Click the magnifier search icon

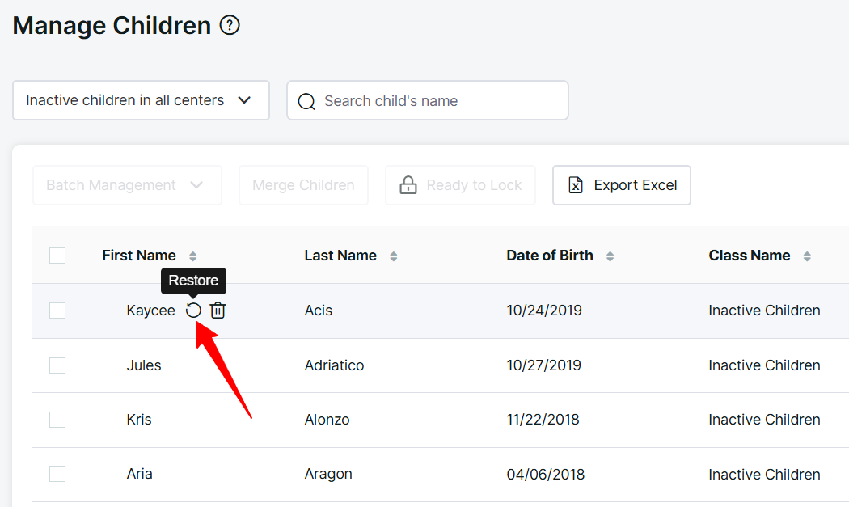[306, 101]
